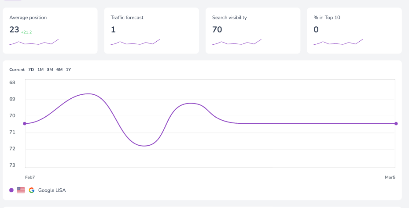The height and width of the screenshot is (208, 409).
Task: Switch chart range to 7D
Action: (x=31, y=70)
